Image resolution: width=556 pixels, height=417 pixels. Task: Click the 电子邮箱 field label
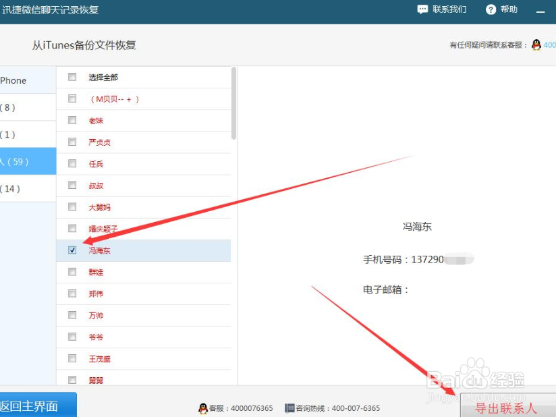pos(386,289)
